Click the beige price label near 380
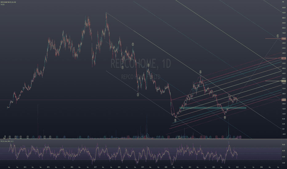 (x=284, y=81)
